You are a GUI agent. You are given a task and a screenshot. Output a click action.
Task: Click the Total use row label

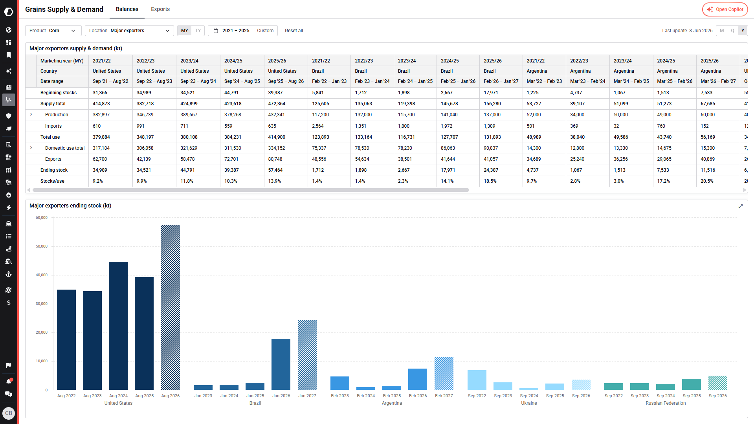click(x=50, y=137)
